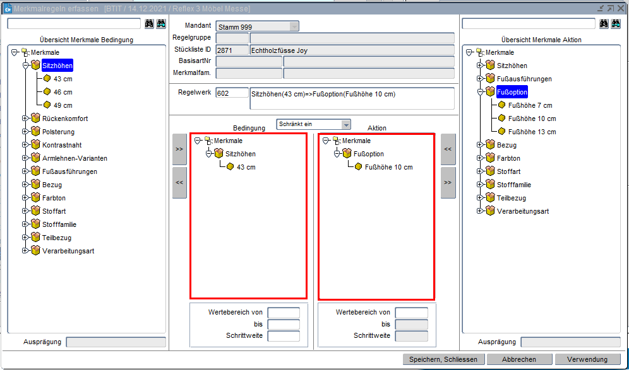Collapse the Sitzhöhen node in left tree

click(x=26, y=66)
